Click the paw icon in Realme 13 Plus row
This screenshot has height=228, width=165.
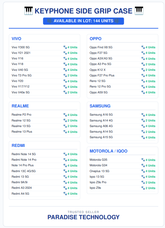point(65,132)
